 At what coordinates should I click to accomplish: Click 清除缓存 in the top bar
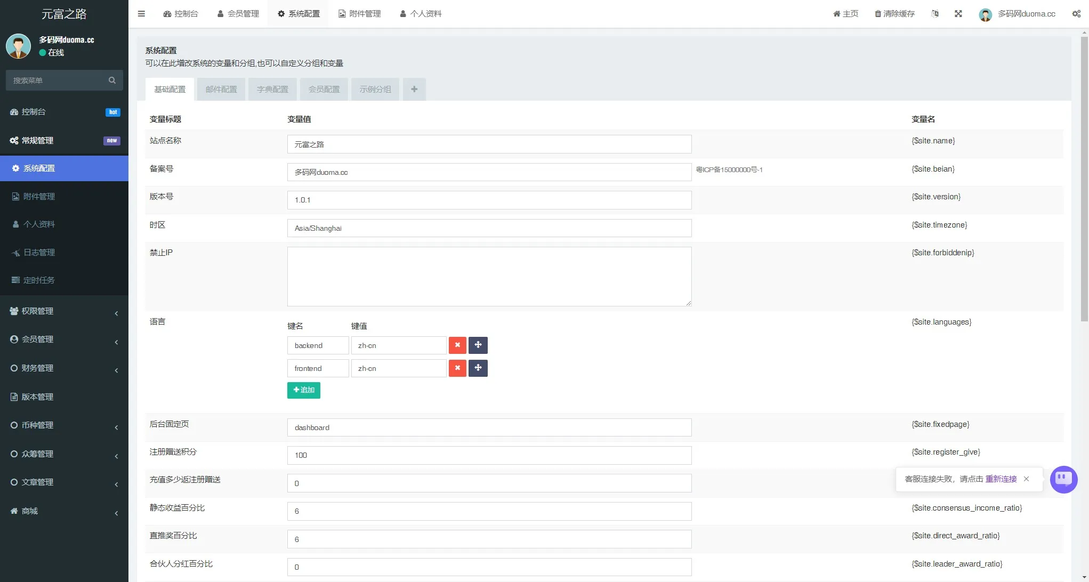click(x=894, y=14)
